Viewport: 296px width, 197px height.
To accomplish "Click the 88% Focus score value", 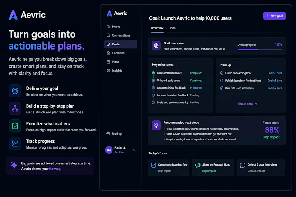I will pyautogui.click(x=272, y=130).
